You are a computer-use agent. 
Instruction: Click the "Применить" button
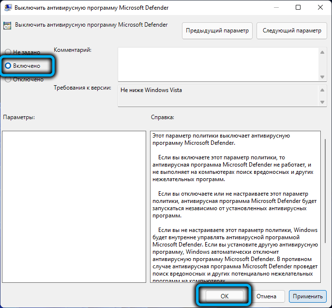point(307,296)
